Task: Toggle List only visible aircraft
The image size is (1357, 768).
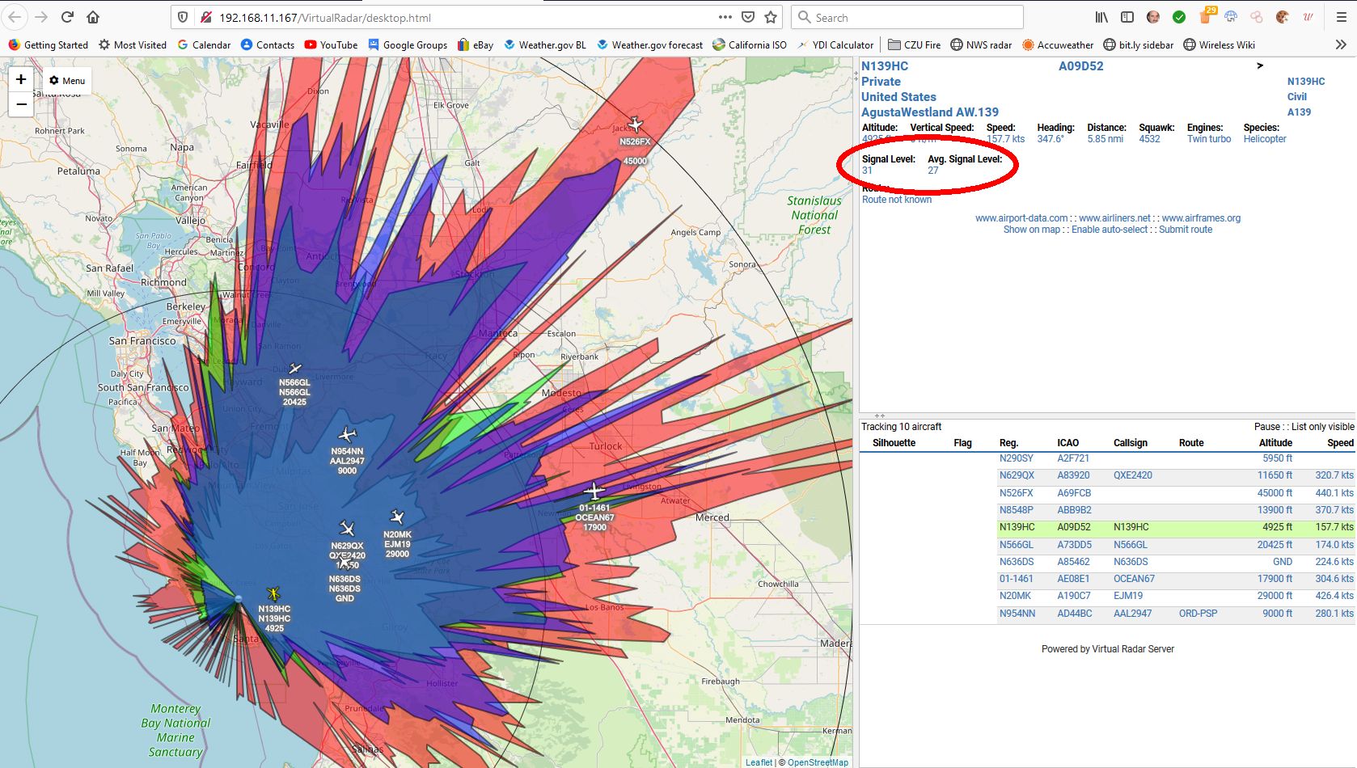Action: coord(1322,427)
